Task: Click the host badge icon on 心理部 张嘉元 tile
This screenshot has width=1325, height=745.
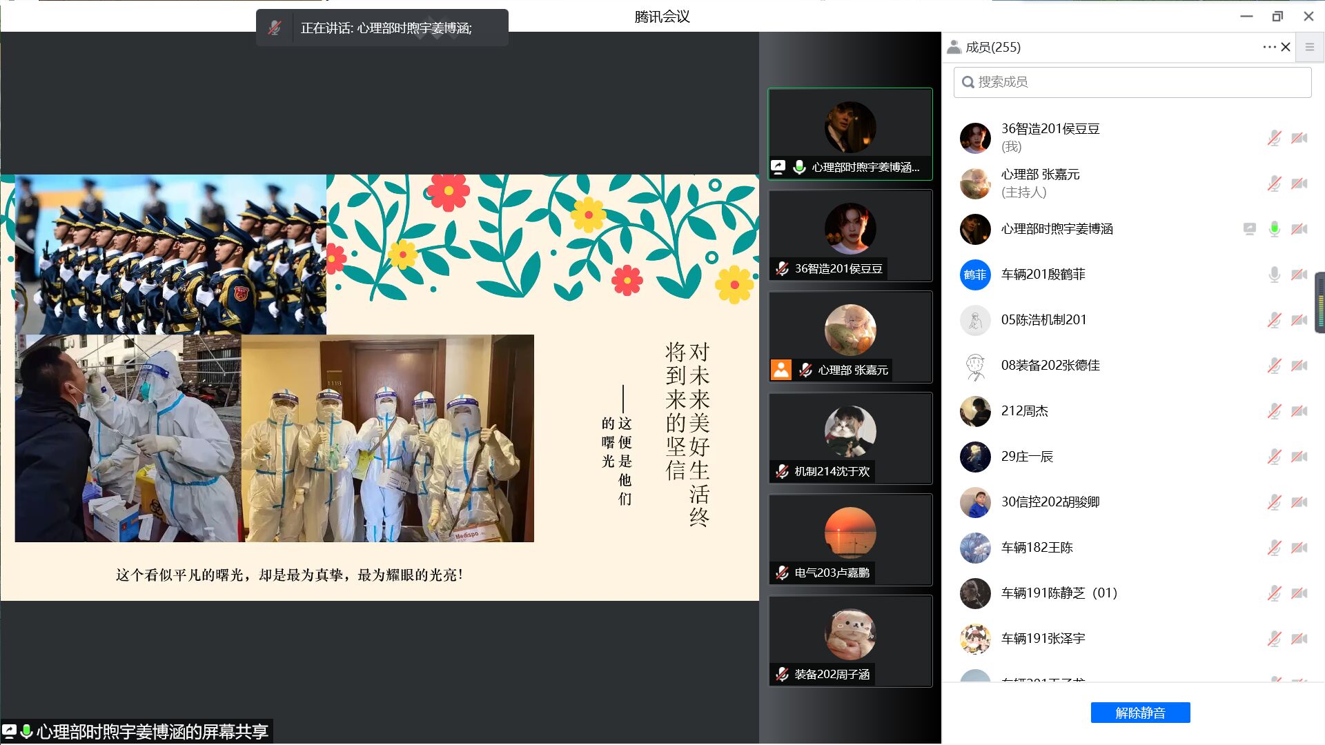Action: click(781, 370)
